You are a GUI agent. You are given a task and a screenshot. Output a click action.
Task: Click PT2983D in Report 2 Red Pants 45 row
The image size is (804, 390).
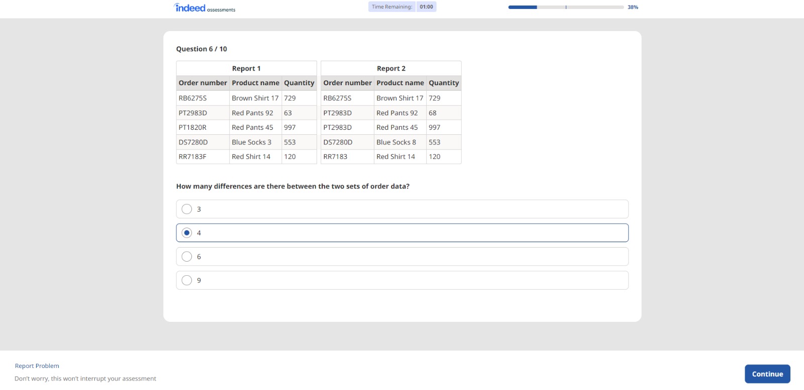pos(337,127)
